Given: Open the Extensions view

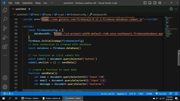Looking at the screenshot, I should pyautogui.click(x=5, y=47).
